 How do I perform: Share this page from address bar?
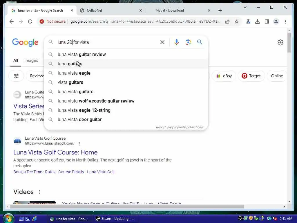(227, 21)
